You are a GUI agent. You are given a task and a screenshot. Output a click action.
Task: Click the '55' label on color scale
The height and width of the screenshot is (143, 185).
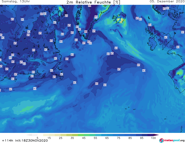[x=95, y=138]
